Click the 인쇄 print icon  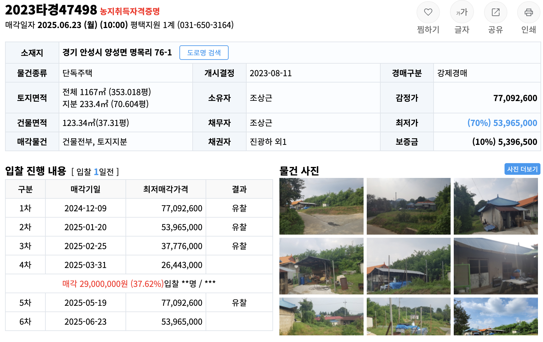528,12
